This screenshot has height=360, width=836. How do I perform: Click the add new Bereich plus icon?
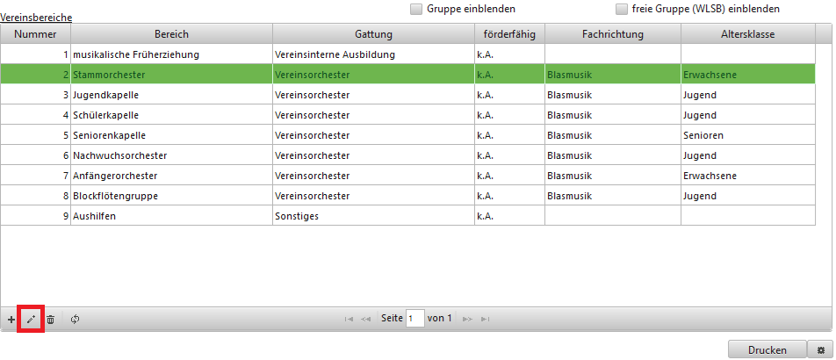(11, 320)
